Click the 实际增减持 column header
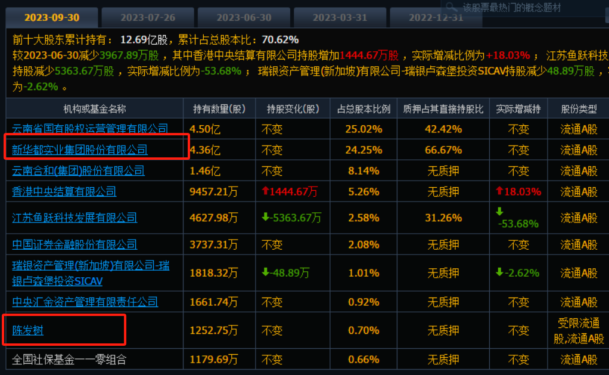The height and width of the screenshot is (375, 609). [x=518, y=109]
